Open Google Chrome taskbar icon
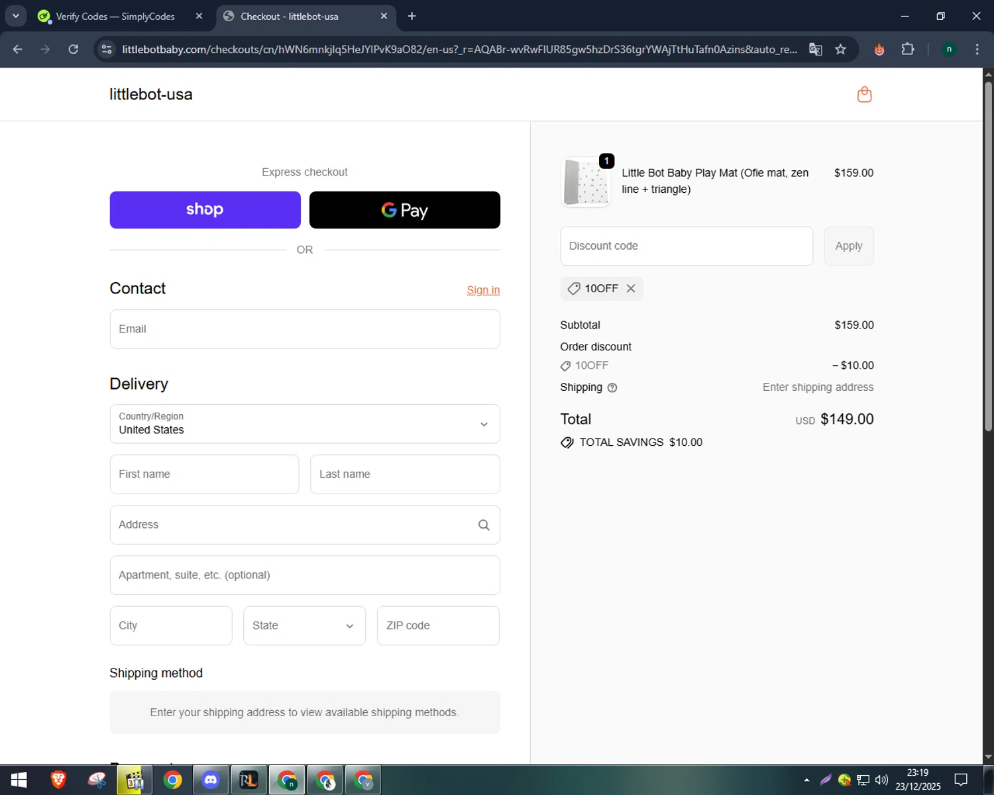994x795 pixels. pyautogui.click(x=173, y=780)
